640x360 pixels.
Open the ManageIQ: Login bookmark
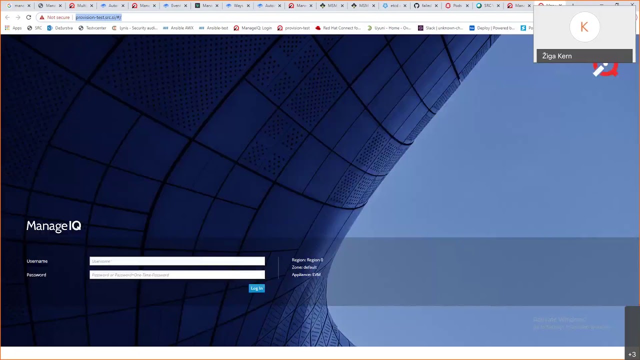(x=253, y=28)
